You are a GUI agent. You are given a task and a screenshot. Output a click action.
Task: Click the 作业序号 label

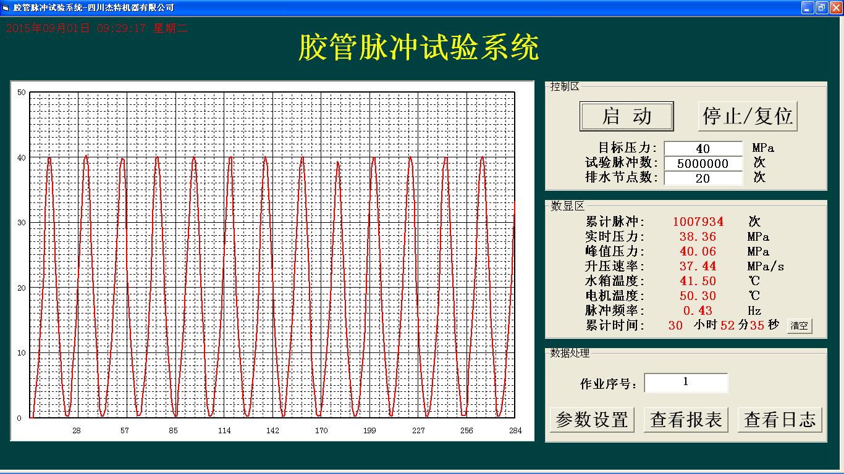(609, 384)
